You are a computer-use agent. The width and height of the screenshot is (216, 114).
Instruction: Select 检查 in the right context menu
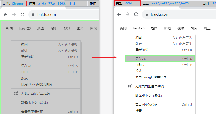138,111
